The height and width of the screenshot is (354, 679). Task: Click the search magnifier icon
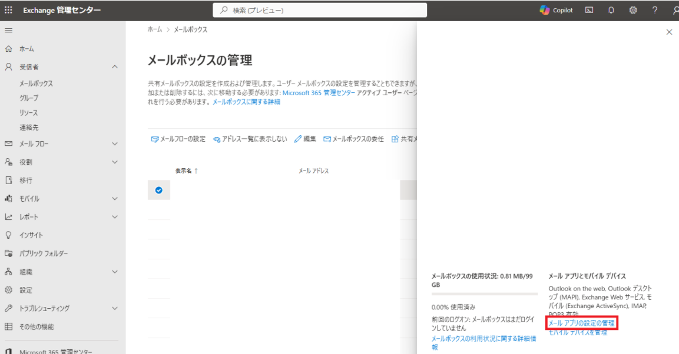pyautogui.click(x=223, y=10)
